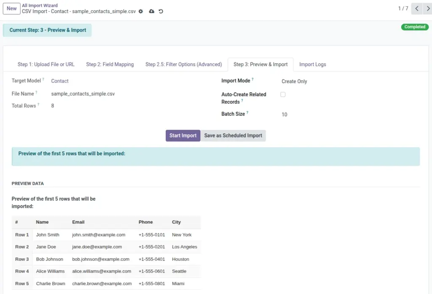Toggle the Auto-Create Related Records checkbox
This screenshot has width=432, height=294.
[x=283, y=94]
